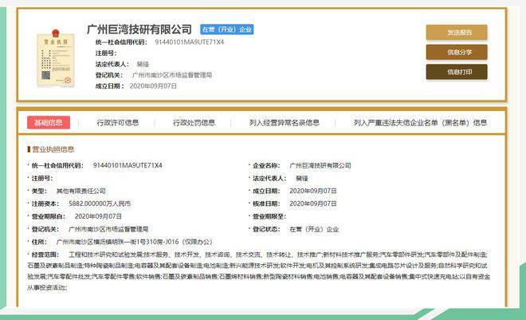Open the 列入严重违法失信企业名单（黑名单）信息 tab
The image size is (526, 320).
420,123
